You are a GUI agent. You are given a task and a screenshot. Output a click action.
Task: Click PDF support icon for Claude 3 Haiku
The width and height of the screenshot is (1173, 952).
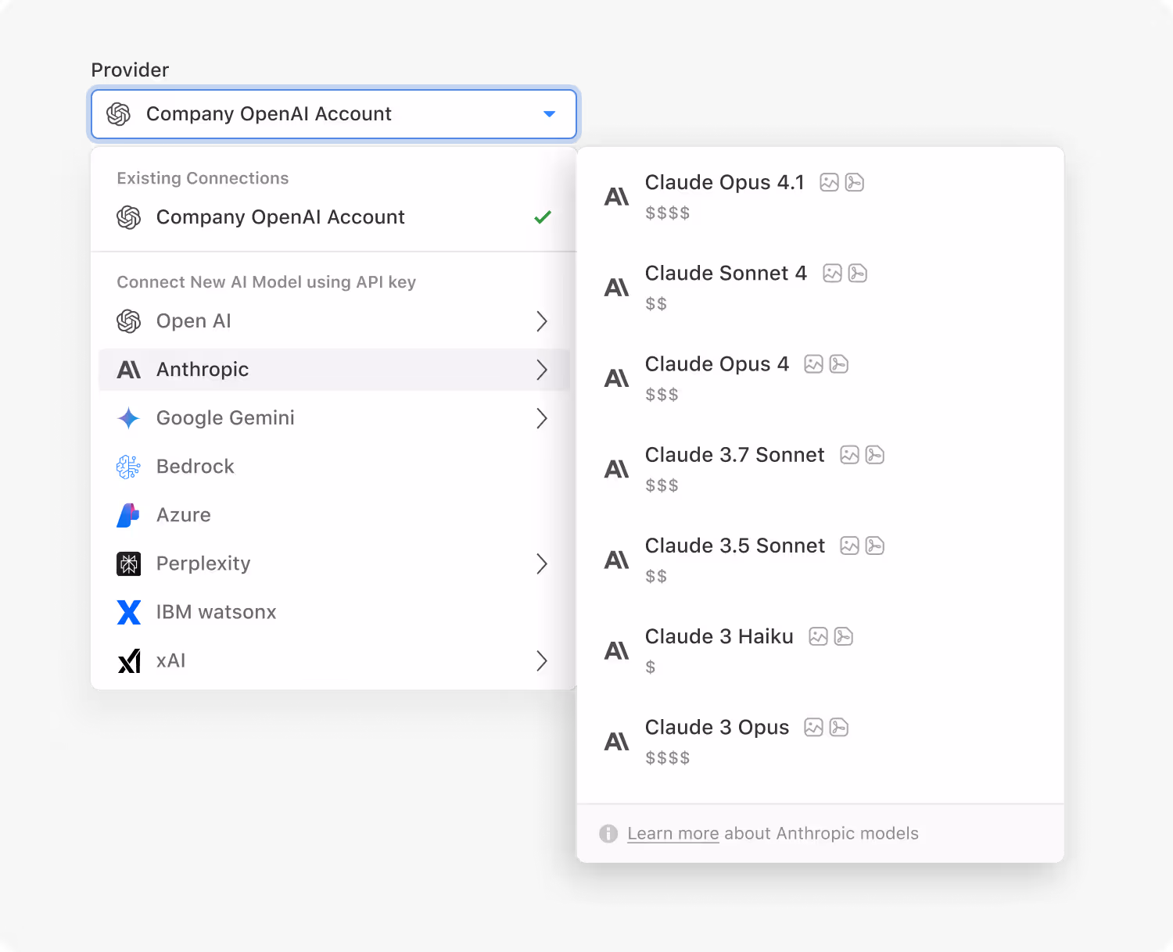click(843, 636)
